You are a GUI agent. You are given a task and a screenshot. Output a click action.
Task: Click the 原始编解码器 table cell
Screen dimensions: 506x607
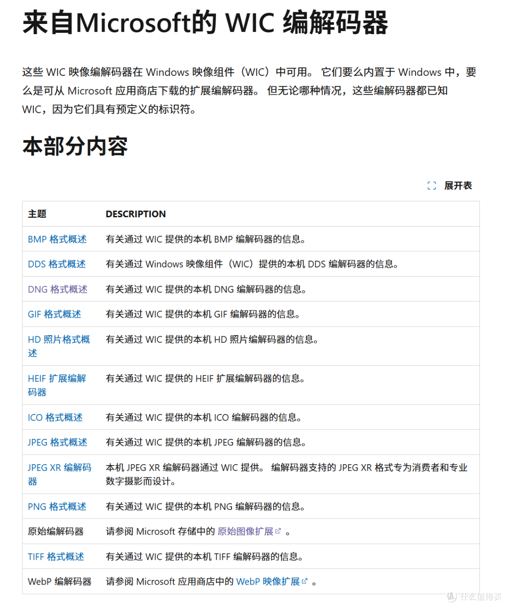point(56,532)
